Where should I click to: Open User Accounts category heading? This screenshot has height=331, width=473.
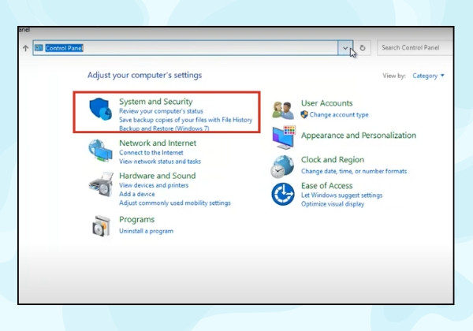point(326,103)
